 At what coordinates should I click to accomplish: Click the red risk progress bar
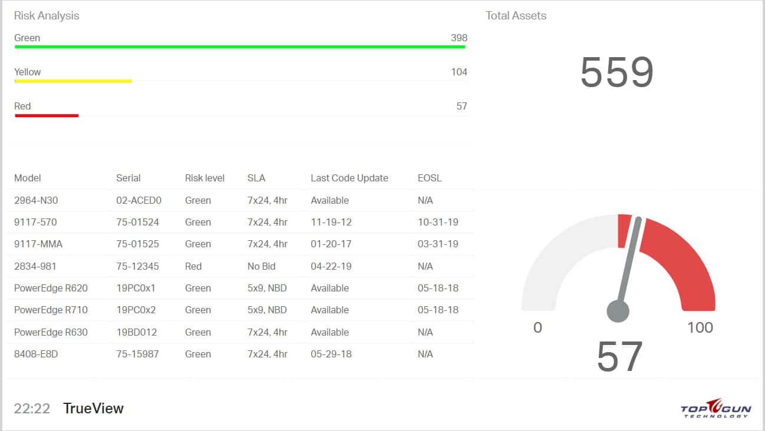point(47,115)
